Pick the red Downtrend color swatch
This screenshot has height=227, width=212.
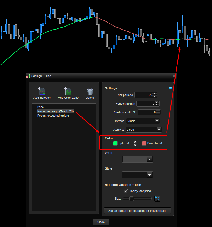pos(144,143)
